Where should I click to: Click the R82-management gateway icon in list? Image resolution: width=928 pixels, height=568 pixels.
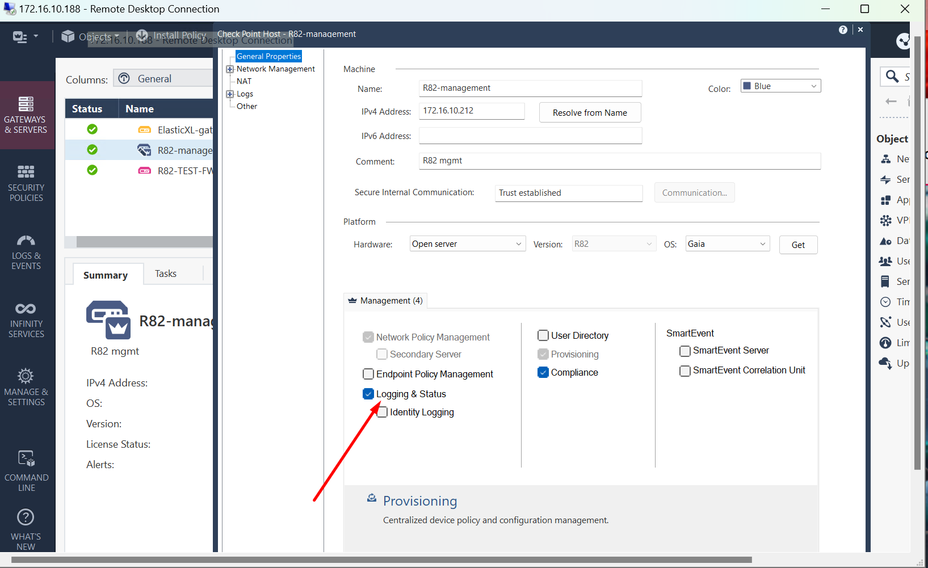tap(144, 150)
